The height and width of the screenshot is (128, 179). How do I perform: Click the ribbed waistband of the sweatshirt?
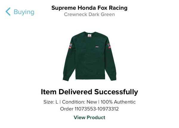tap(90, 77)
